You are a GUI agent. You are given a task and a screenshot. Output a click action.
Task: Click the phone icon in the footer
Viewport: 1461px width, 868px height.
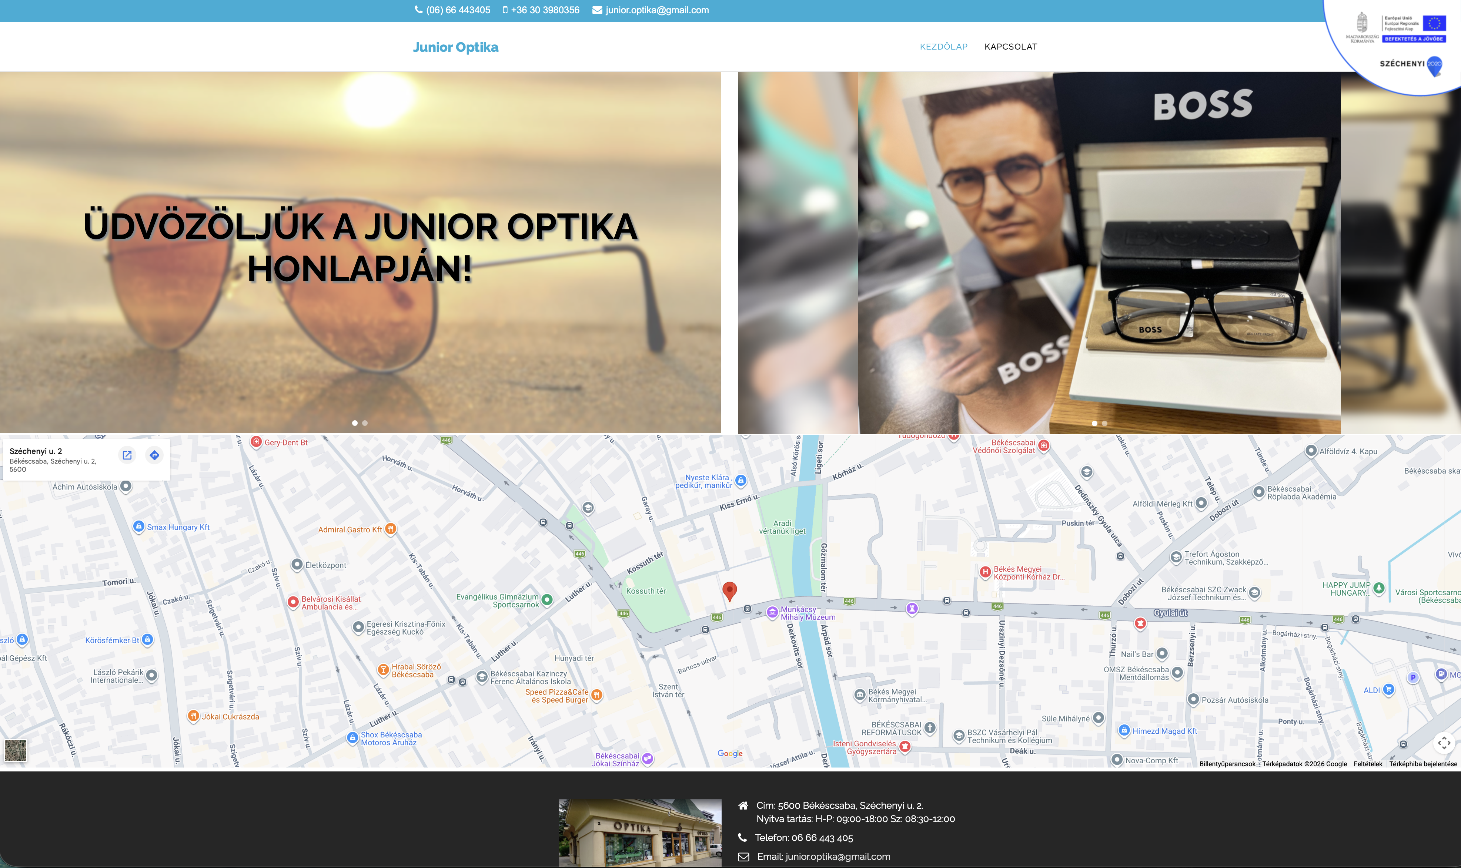[742, 837]
